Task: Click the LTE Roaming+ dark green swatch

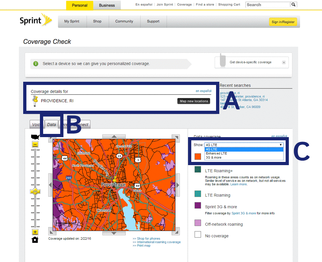Action: click(198, 170)
